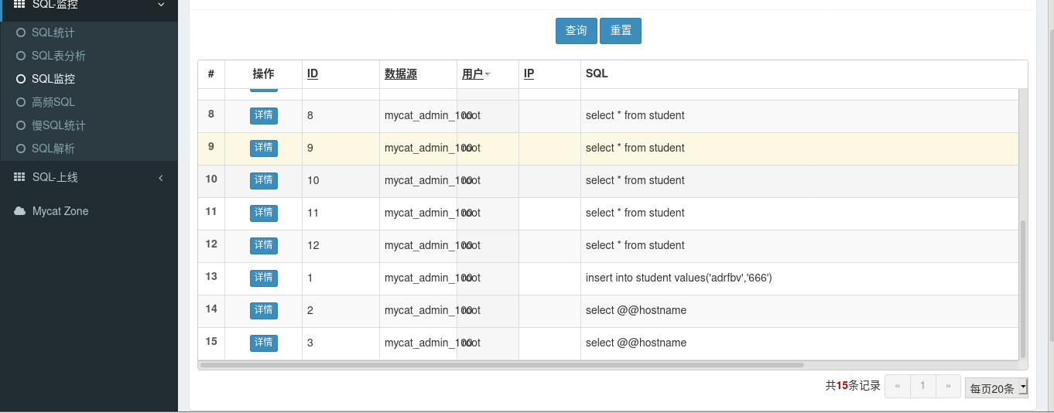1054x413 pixels.
Task: Open the SQL-上线 menu
Action: (x=89, y=178)
